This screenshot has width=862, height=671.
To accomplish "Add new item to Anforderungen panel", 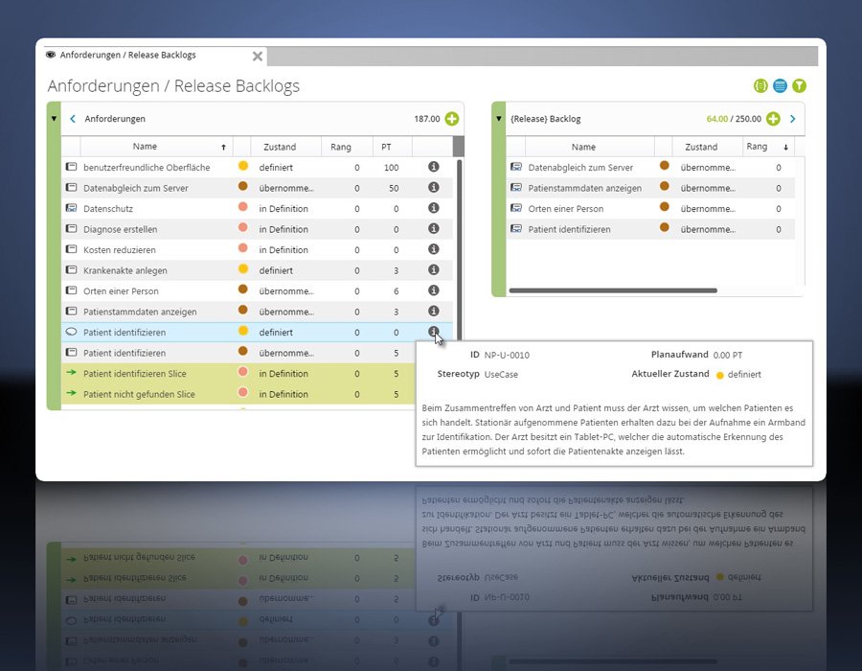I will (451, 118).
